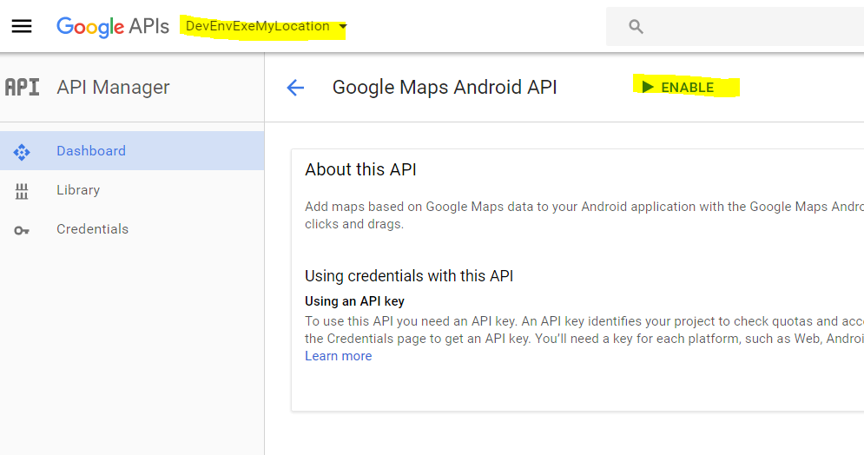Click the API Manager heading

tap(113, 87)
